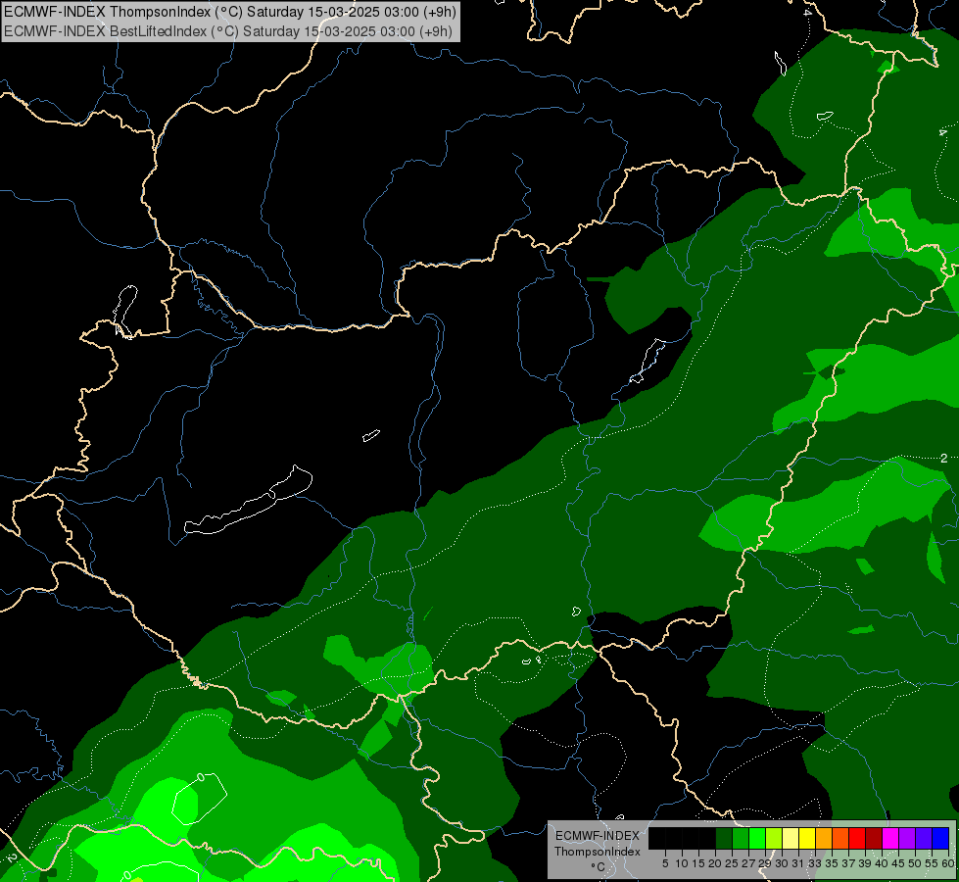Pick the lime 29–30 legend swatch
The width and height of the screenshot is (959, 882).
[774, 838]
